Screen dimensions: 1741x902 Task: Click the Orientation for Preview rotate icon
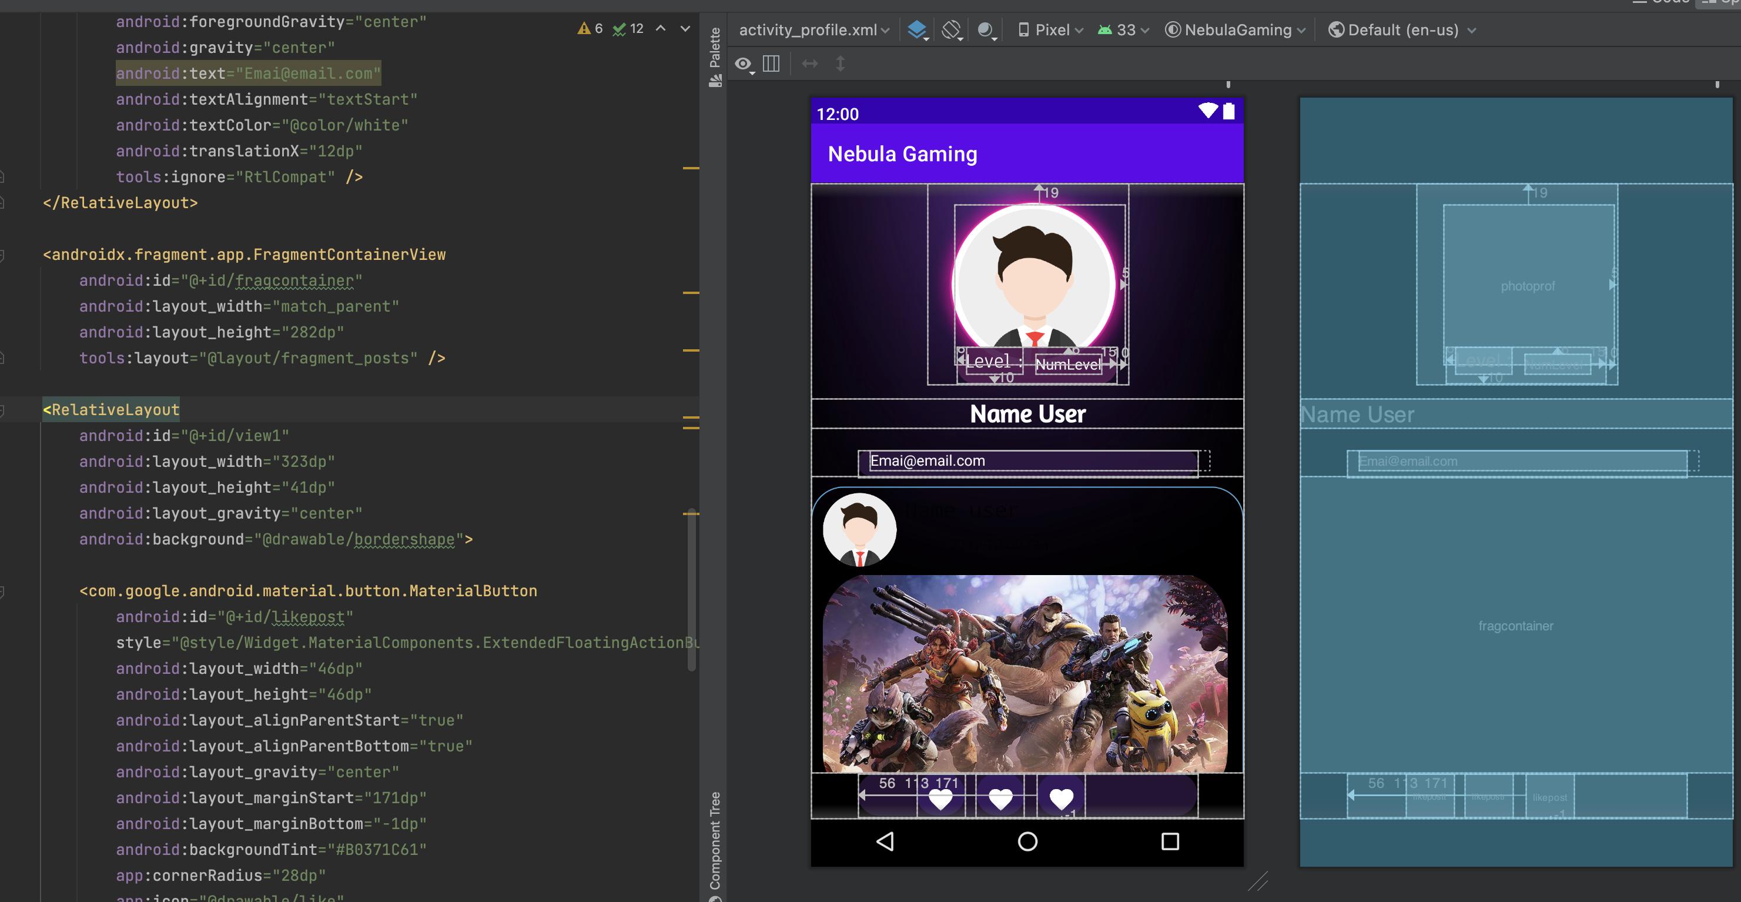tap(952, 31)
